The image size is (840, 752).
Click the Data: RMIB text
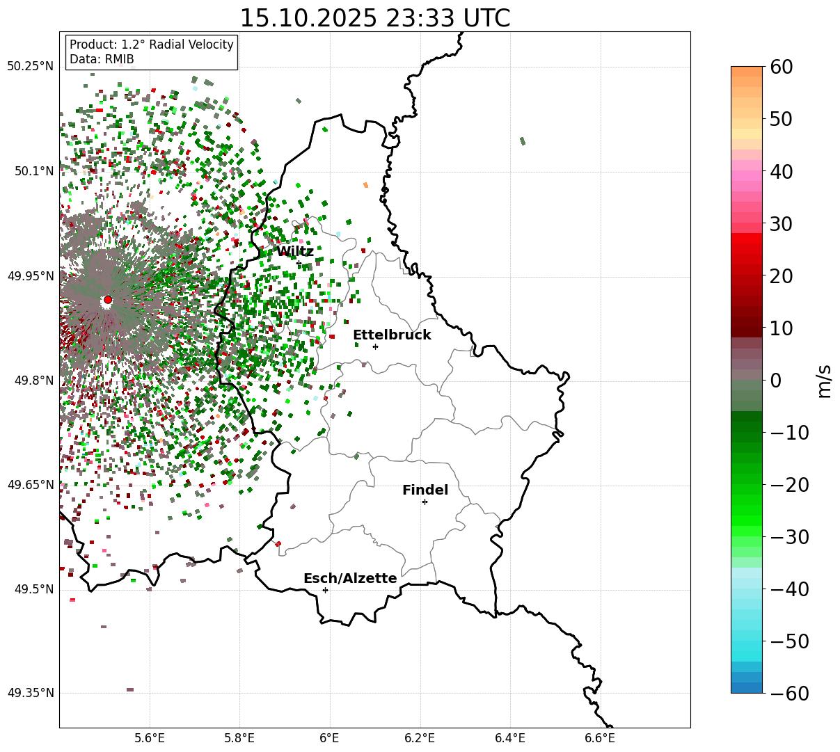[x=102, y=59]
